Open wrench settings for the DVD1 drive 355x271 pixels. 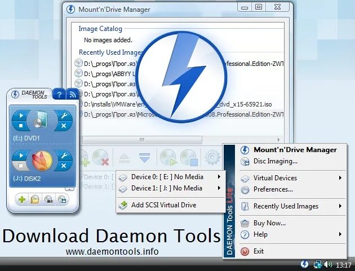(64, 115)
